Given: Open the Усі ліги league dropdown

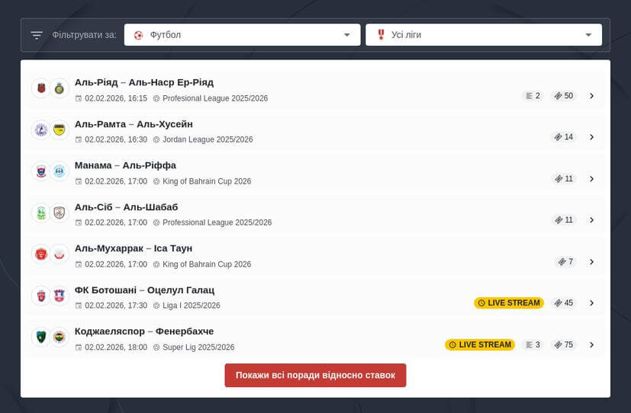Looking at the screenshot, I should coord(484,35).
